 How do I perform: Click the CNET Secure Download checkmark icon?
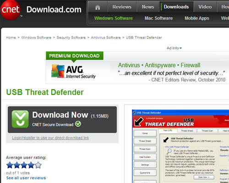coord(78,124)
